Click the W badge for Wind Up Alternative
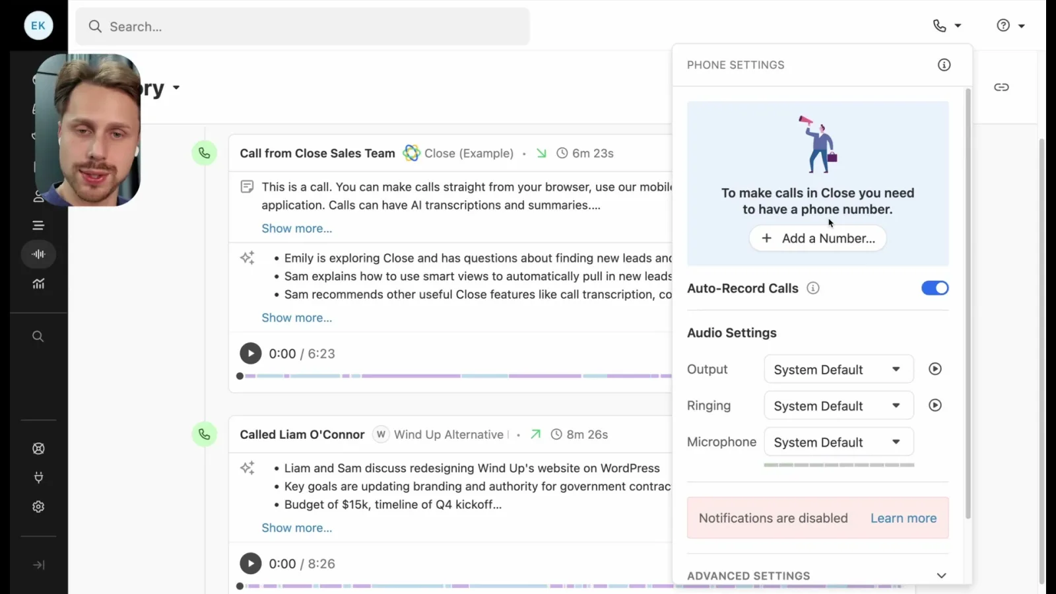The image size is (1056, 594). 381,434
